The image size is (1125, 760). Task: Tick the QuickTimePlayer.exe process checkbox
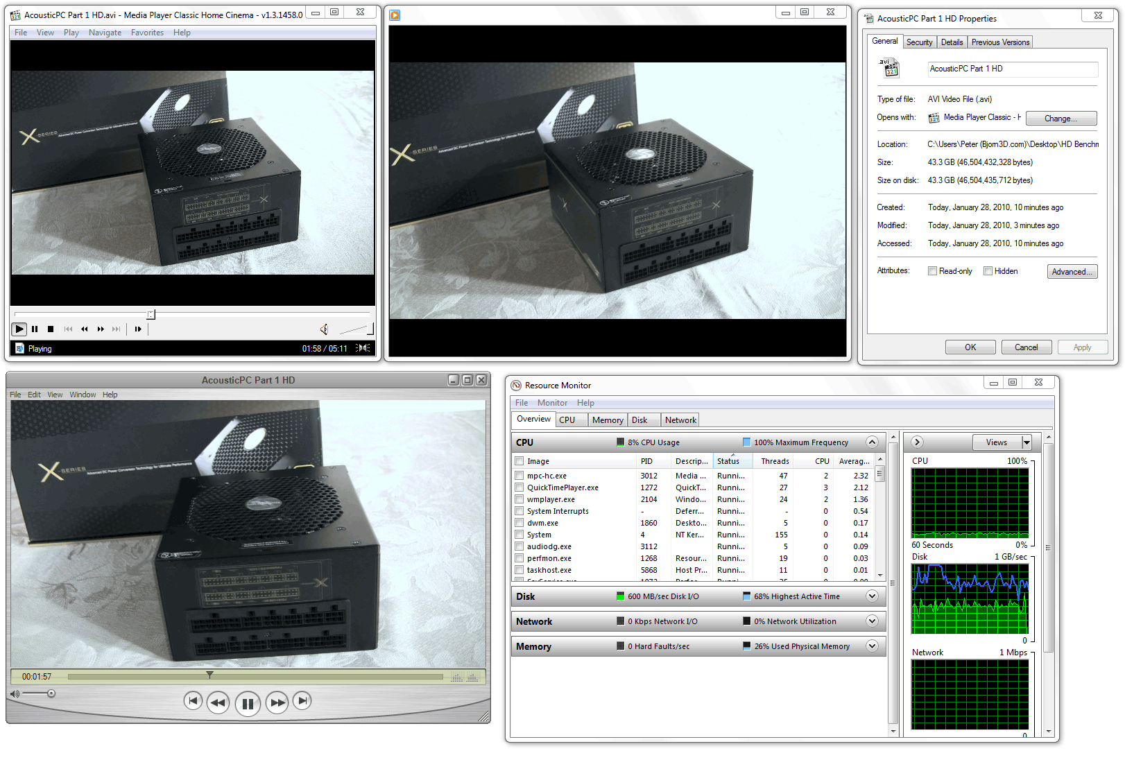(x=519, y=487)
